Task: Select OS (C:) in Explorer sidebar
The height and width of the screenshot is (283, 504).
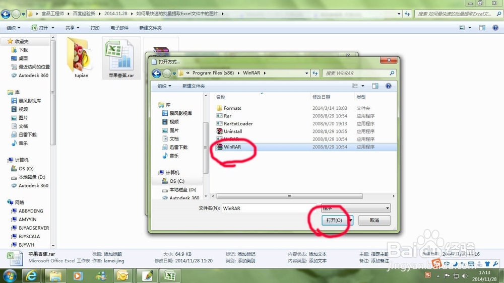Action: [26, 169]
